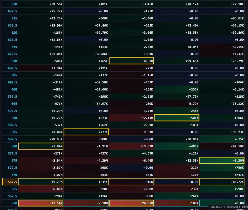Click the +63.01K cell in row 625
The height and width of the screenshot is (210, 248).
click(222, 18)
